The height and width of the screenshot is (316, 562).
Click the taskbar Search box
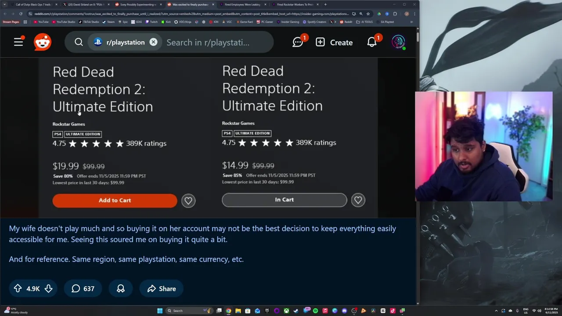point(188,311)
